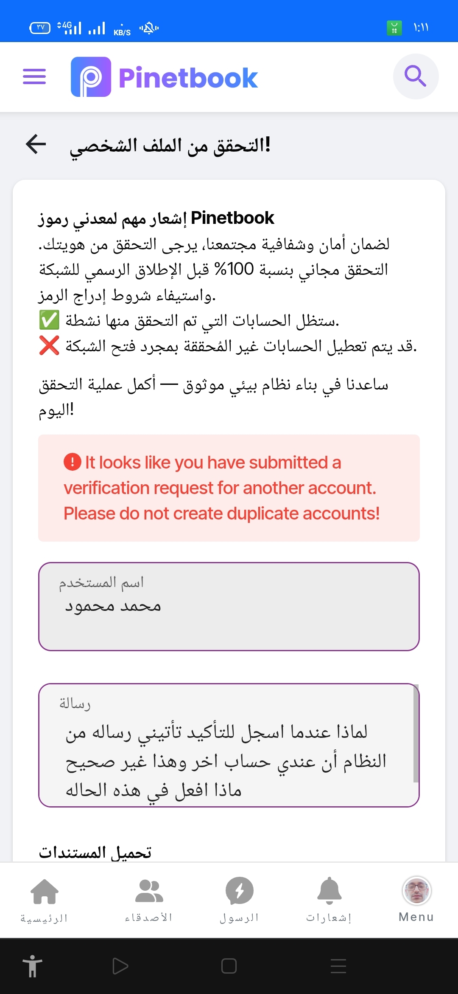Image resolution: width=458 pixels, height=994 pixels.
Task: Open search with the magnifier icon
Action: (416, 76)
